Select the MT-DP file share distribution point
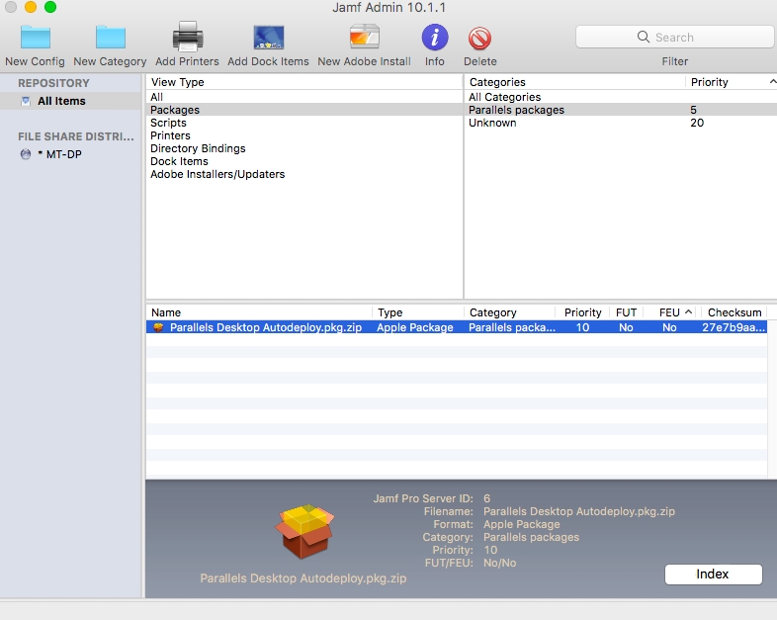Image resolution: width=777 pixels, height=620 pixels. coord(63,154)
